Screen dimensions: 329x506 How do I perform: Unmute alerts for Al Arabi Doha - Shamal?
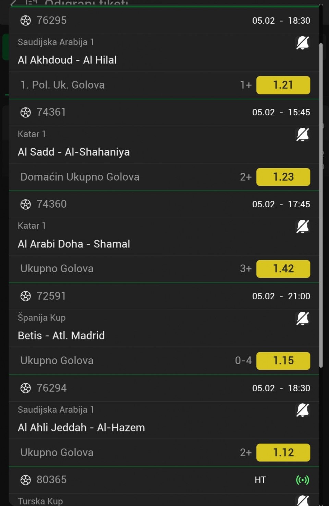click(x=302, y=227)
